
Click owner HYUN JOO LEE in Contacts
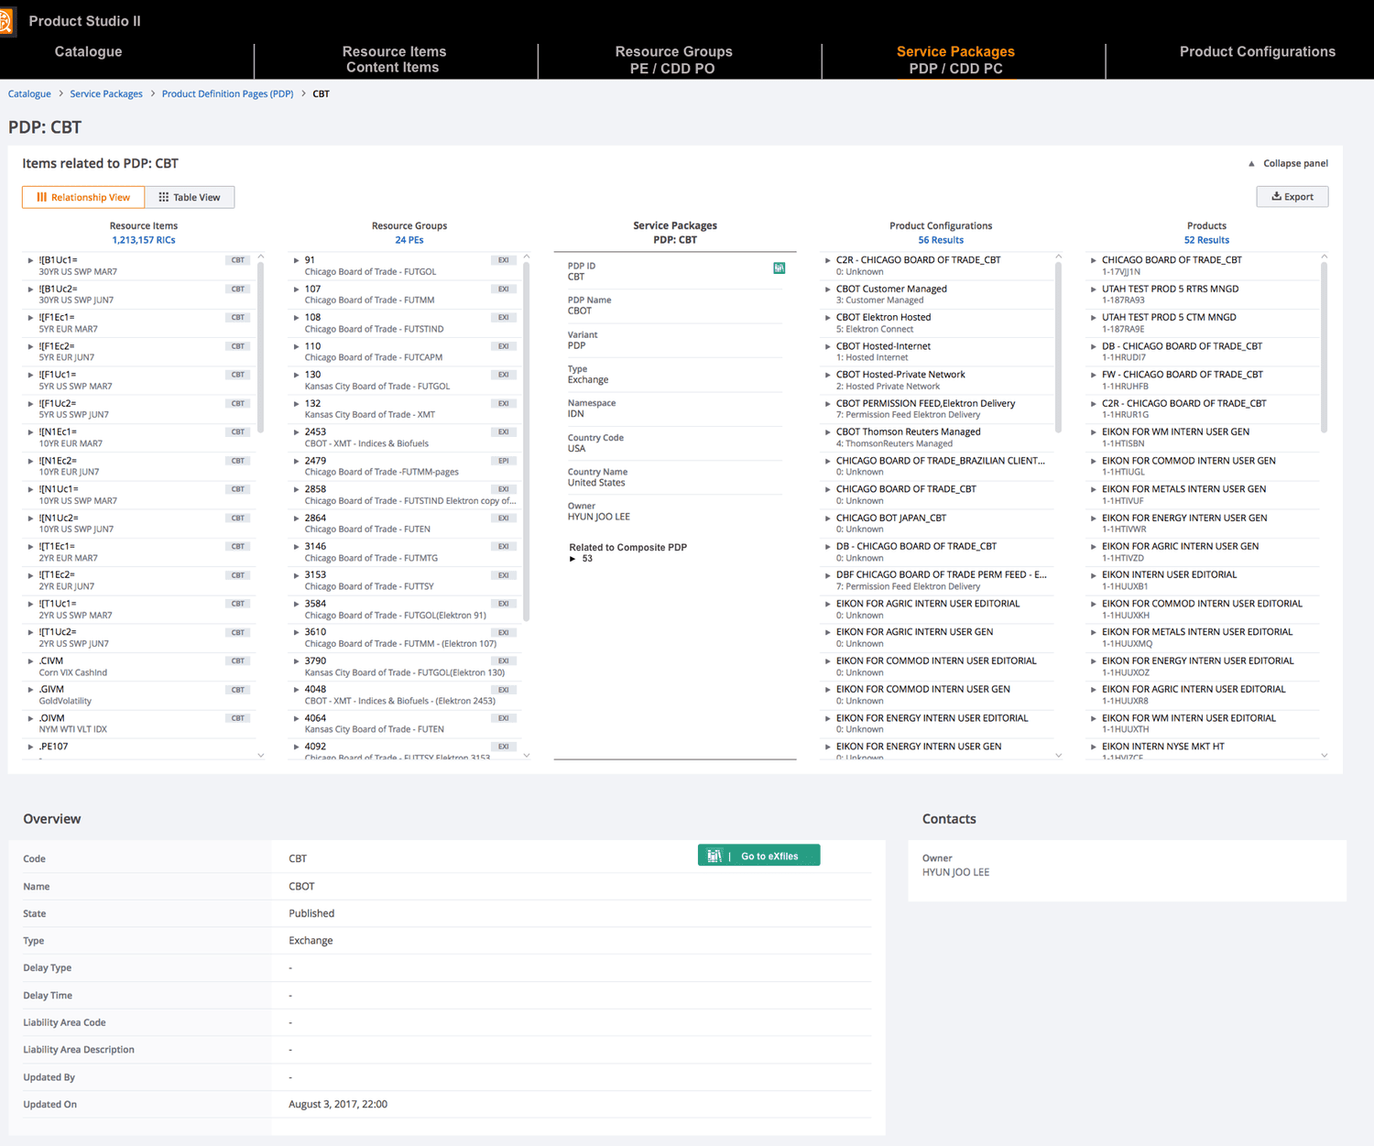click(x=955, y=872)
